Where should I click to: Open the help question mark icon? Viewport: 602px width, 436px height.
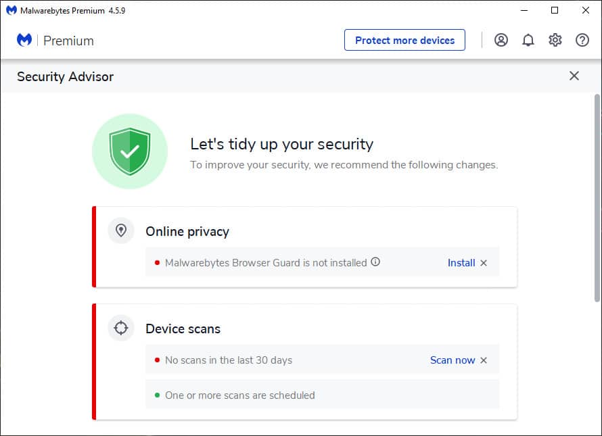582,40
